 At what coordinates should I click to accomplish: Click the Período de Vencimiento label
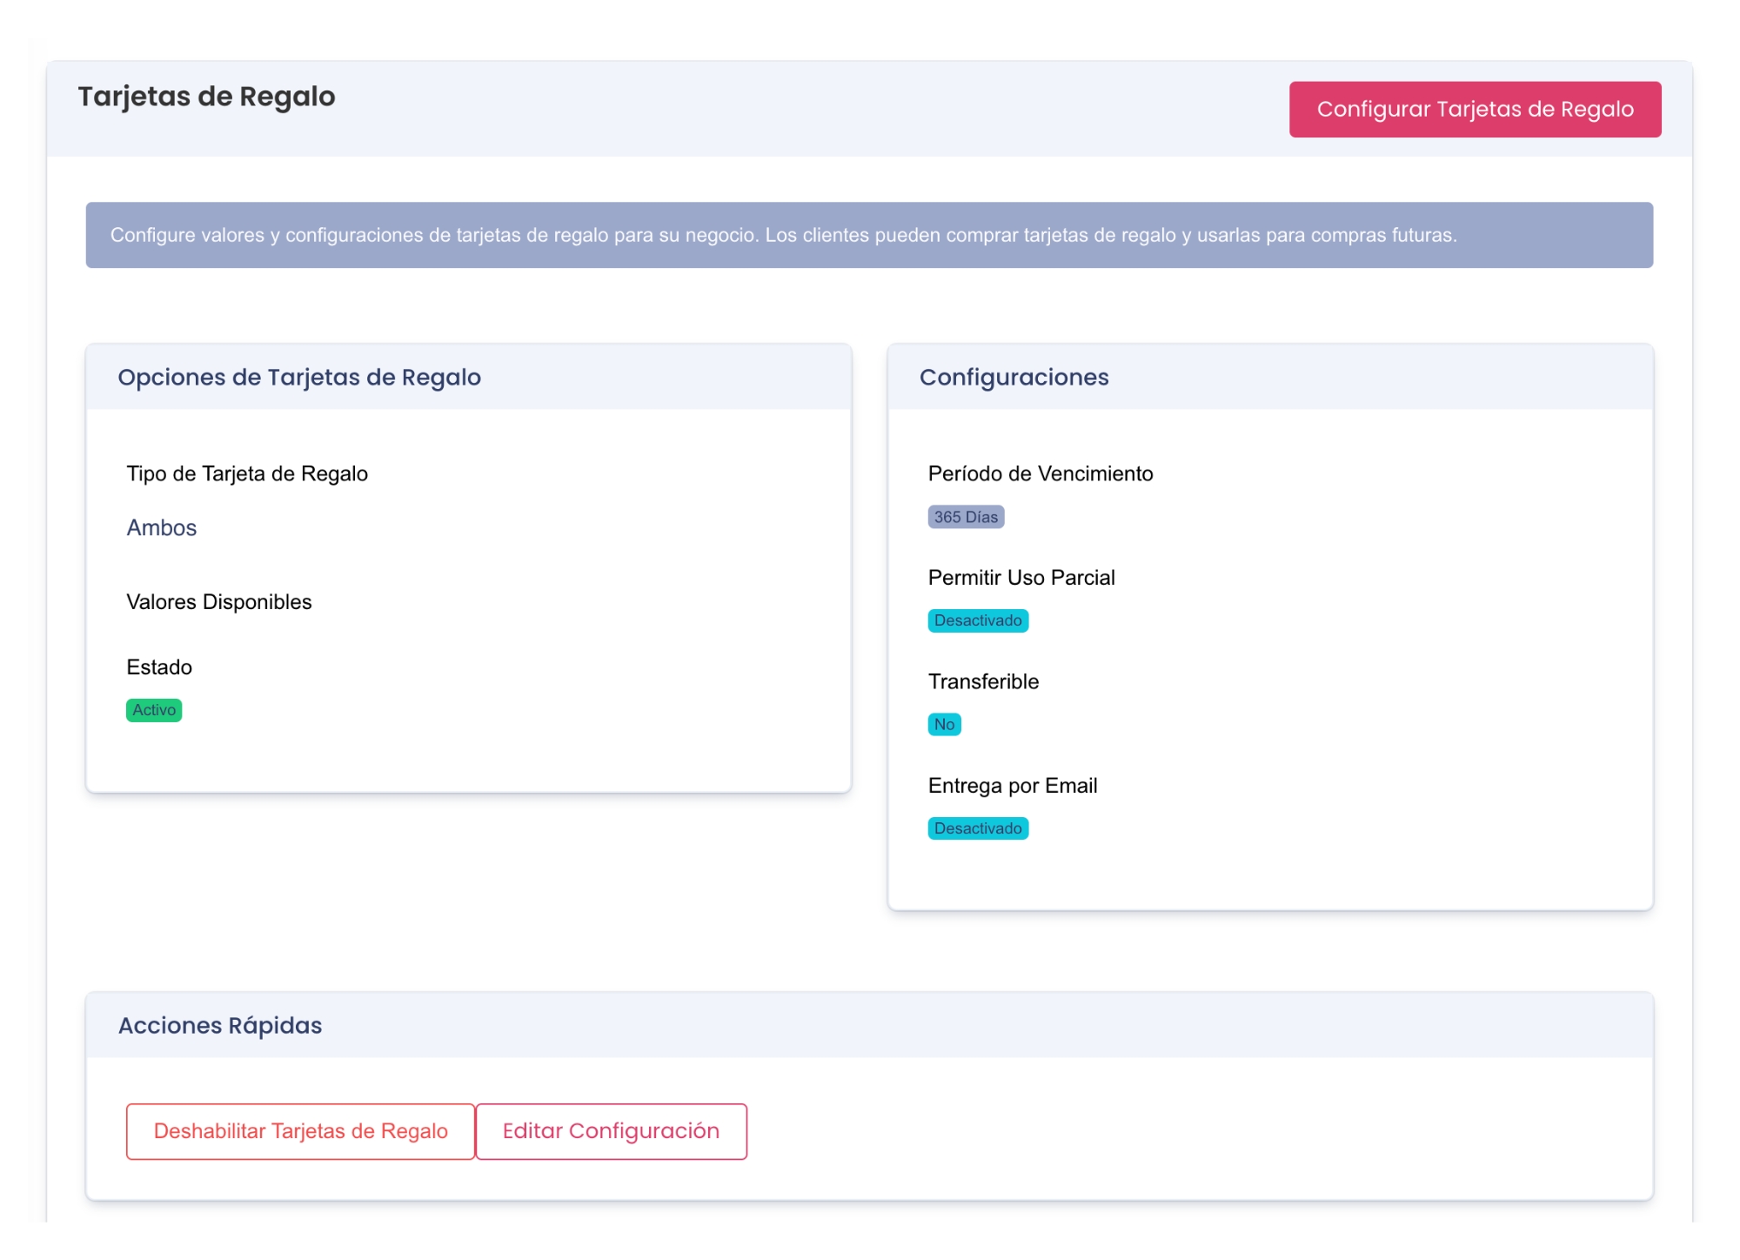1041,473
